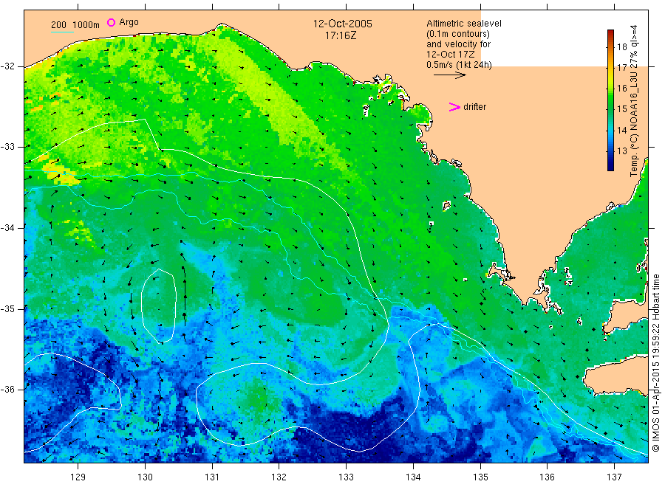The image size is (665, 487).
Task: Click the cyan 200m depth contour legend line
Action: click(x=62, y=32)
